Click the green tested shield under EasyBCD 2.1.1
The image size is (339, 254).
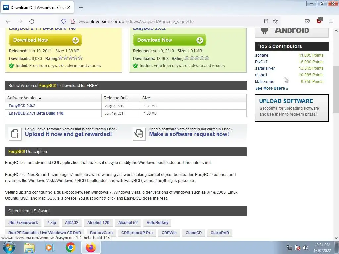tap(11, 66)
